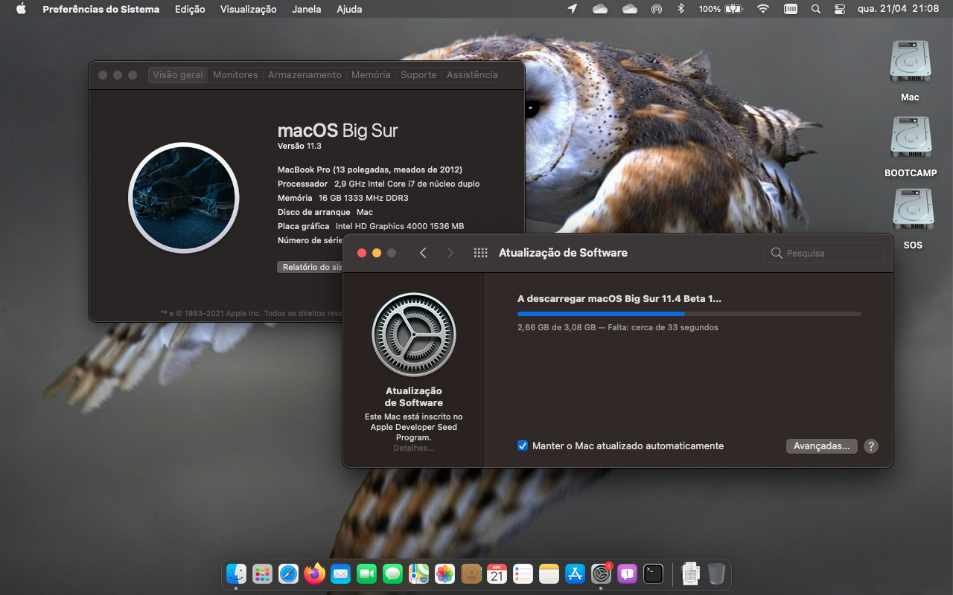Open the documents stack in the Dock
Viewport: 953px width, 595px height.
click(691, 573)
